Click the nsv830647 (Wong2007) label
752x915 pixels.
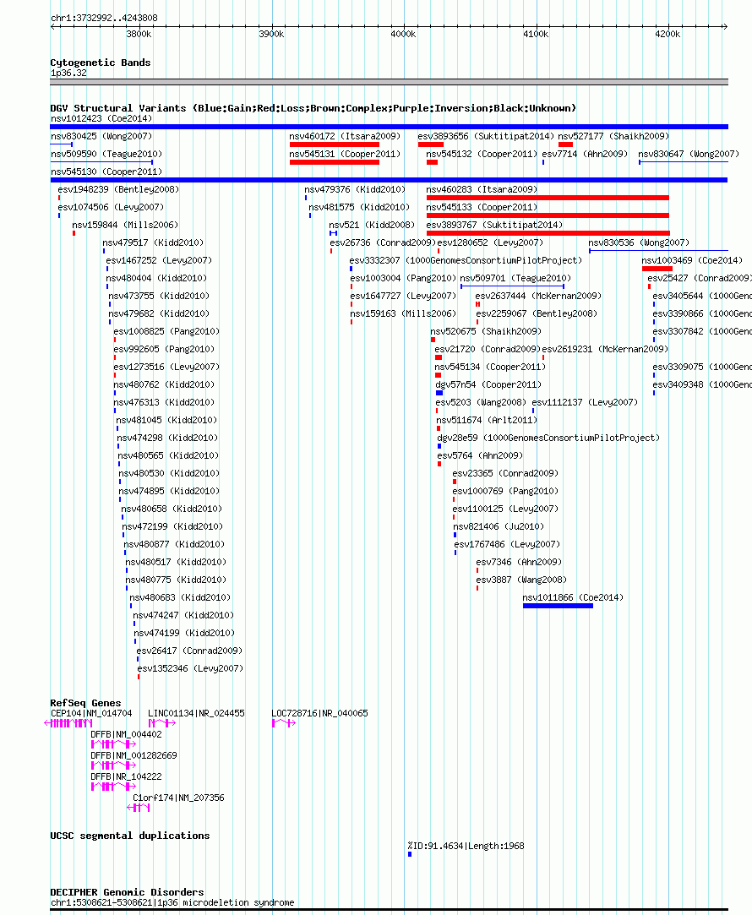coord(689,154)
